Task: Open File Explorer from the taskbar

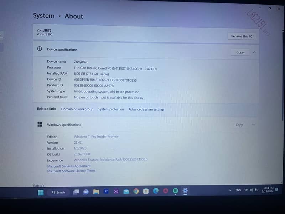Action: (x=96, y=192)
